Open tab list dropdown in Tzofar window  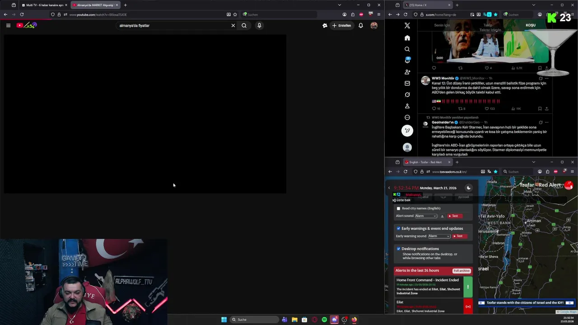(533, 162)
